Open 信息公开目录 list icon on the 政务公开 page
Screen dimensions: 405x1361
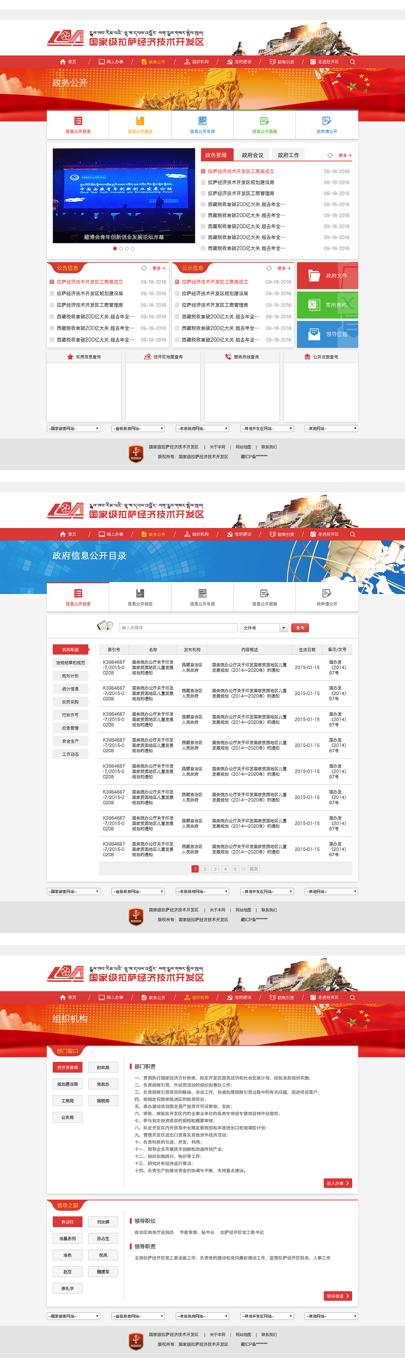[x=78, y=121]
